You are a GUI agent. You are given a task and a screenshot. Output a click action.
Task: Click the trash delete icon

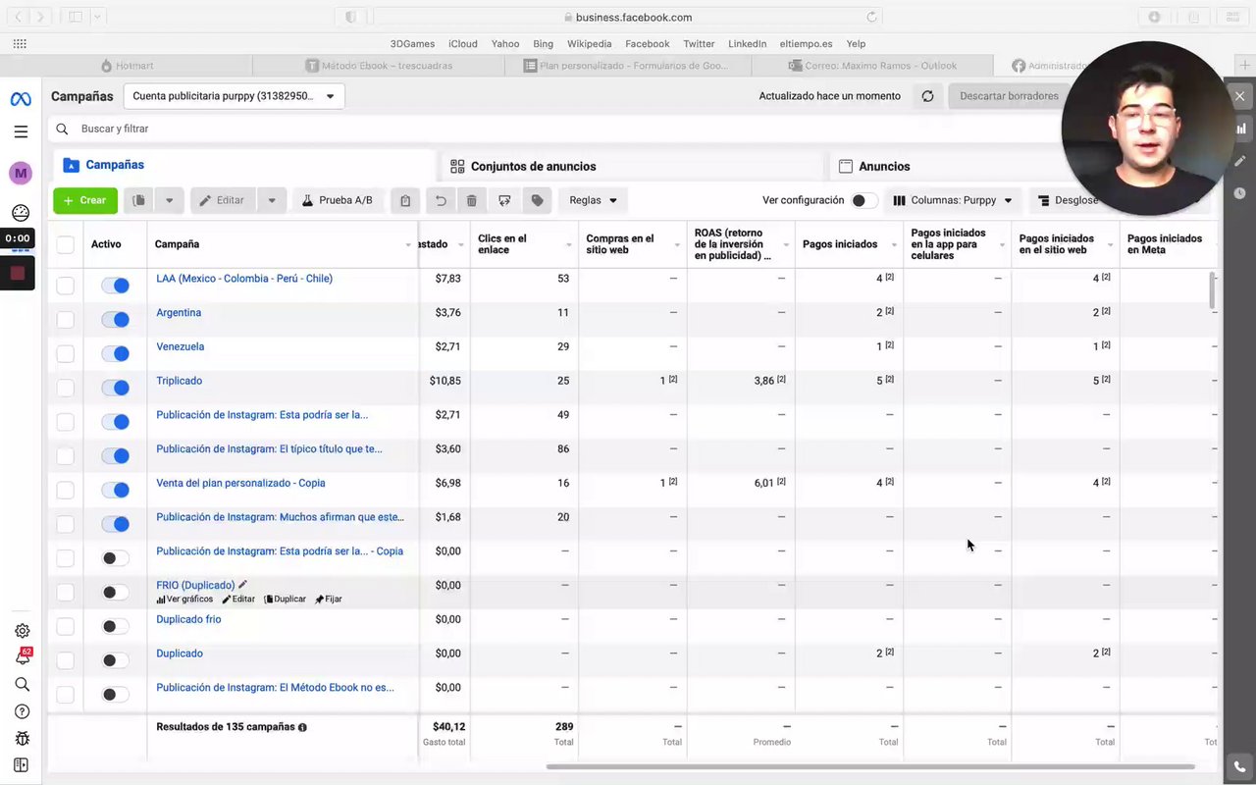[472, 200]
